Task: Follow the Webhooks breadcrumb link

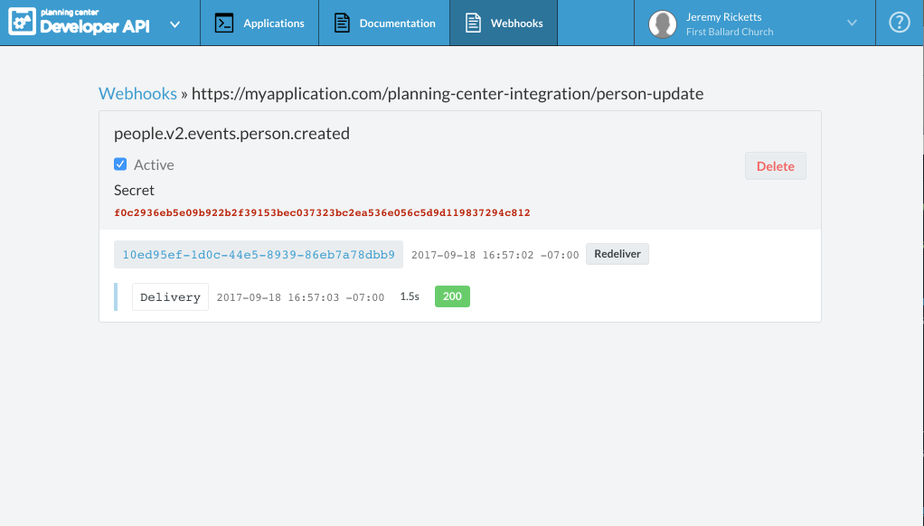Action: (x=137, y=93)
